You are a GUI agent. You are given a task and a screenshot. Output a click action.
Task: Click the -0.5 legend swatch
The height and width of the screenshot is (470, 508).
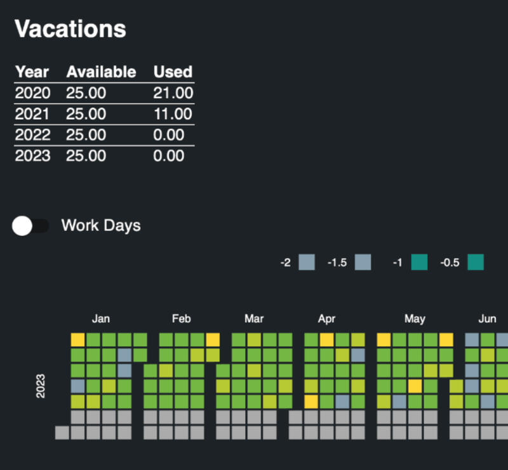[x=475, y=262]
